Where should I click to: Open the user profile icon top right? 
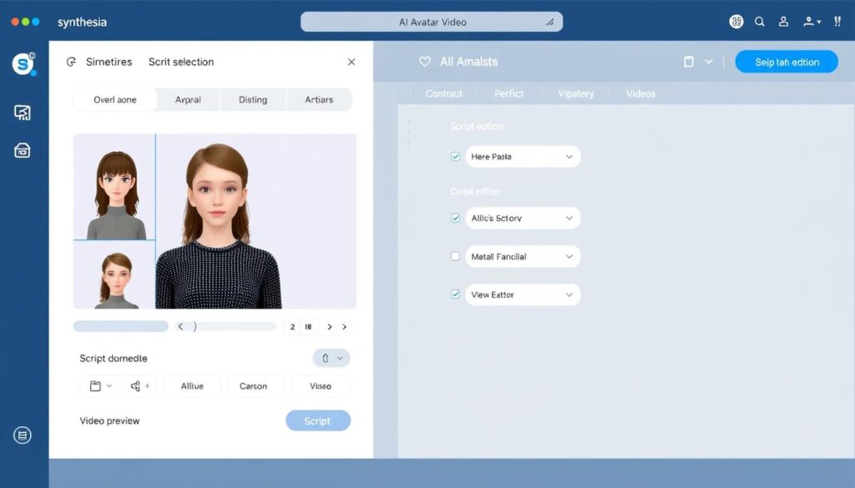pos(783,22)
